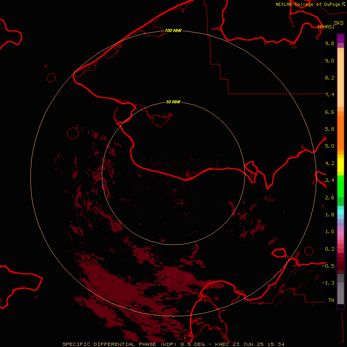347x347 pixels.
Task: Click the "100 NMI" range ring label
Action: tap(173, 30)
